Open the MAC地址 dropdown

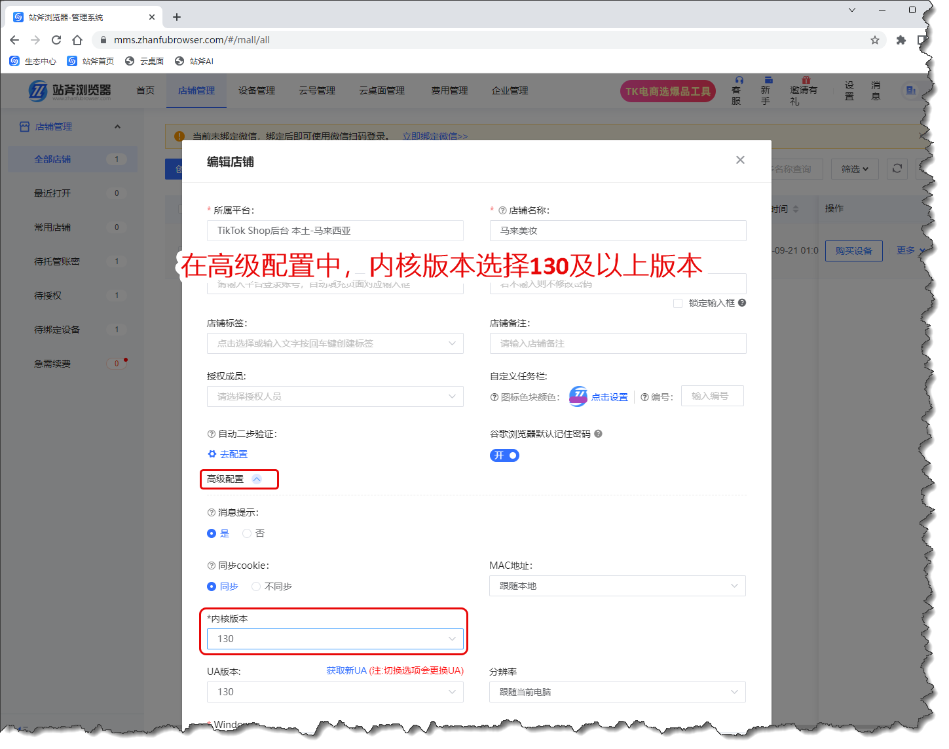617,586
